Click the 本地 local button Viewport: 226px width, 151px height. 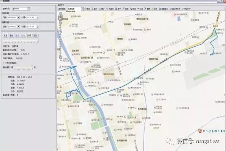point(5,35)
